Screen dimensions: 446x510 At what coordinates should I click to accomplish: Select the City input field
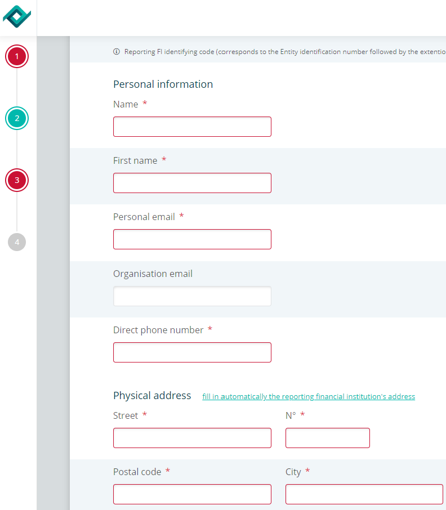364,494
